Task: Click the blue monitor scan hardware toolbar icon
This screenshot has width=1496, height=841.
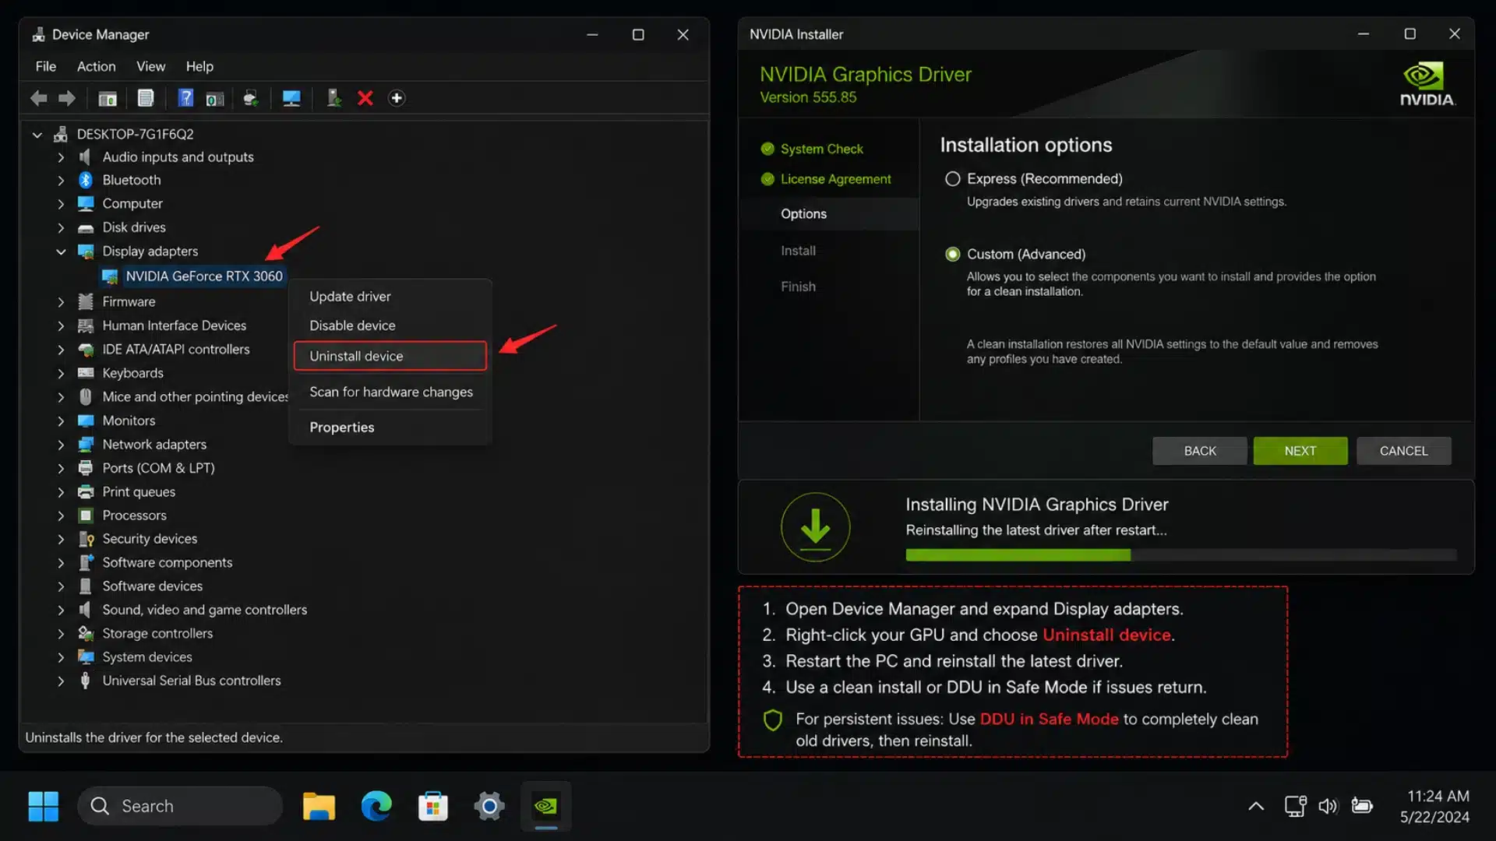Action: (291, 98)
